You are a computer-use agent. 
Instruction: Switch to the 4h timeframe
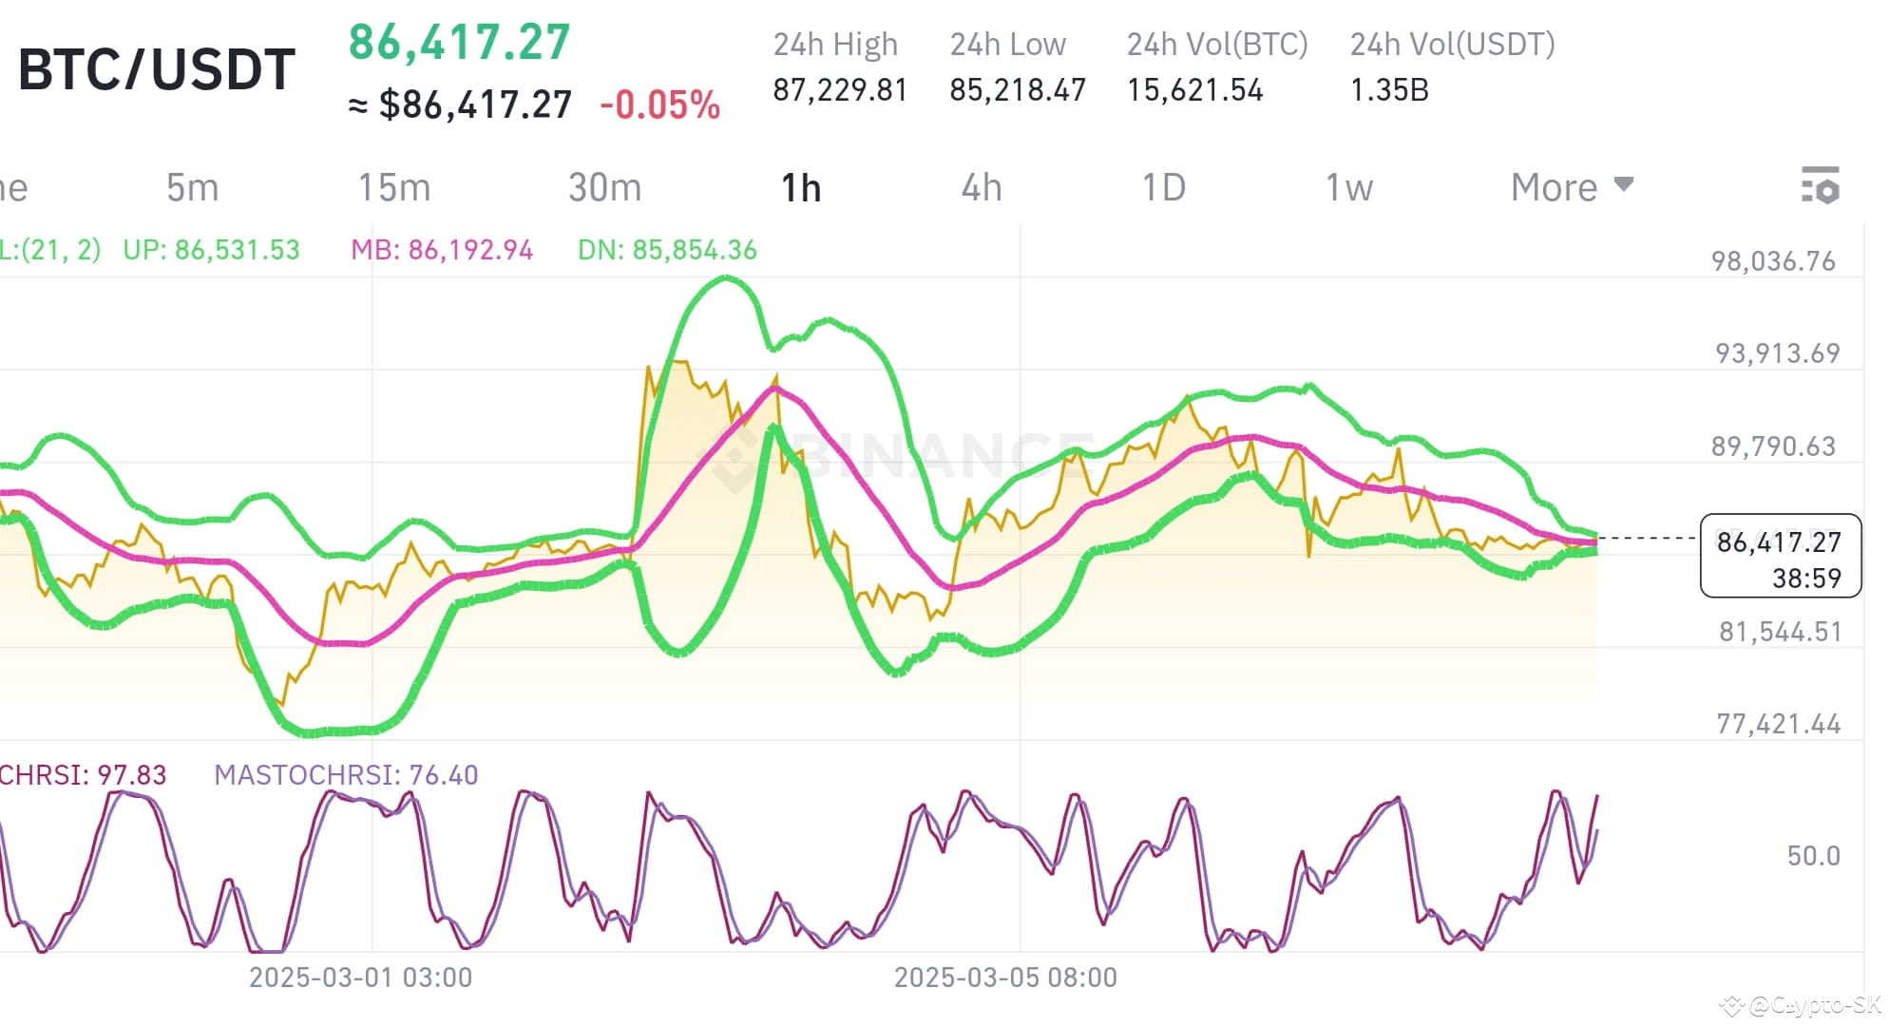pyautogui.click(x=982, y=187)
